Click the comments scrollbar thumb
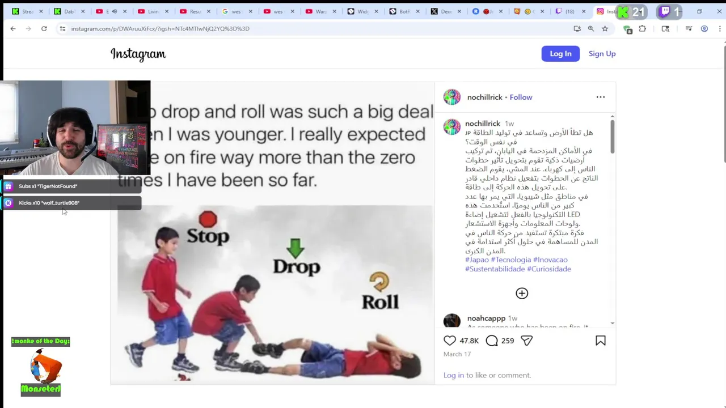 click(x=613, y=136)
